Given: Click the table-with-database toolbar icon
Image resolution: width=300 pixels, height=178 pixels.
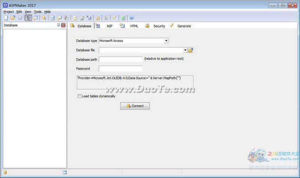Looking at the screenshot, I should [x=60, y=18].
